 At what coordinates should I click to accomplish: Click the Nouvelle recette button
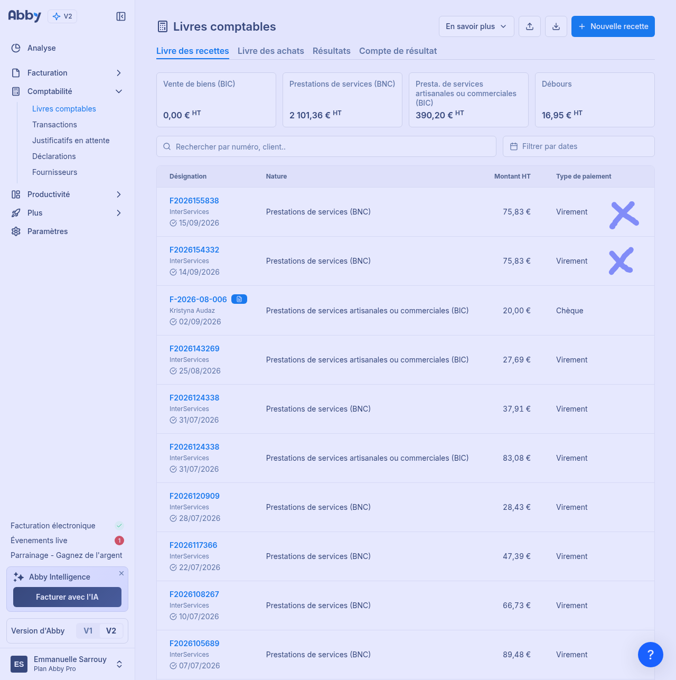click(x=613, y=26)
